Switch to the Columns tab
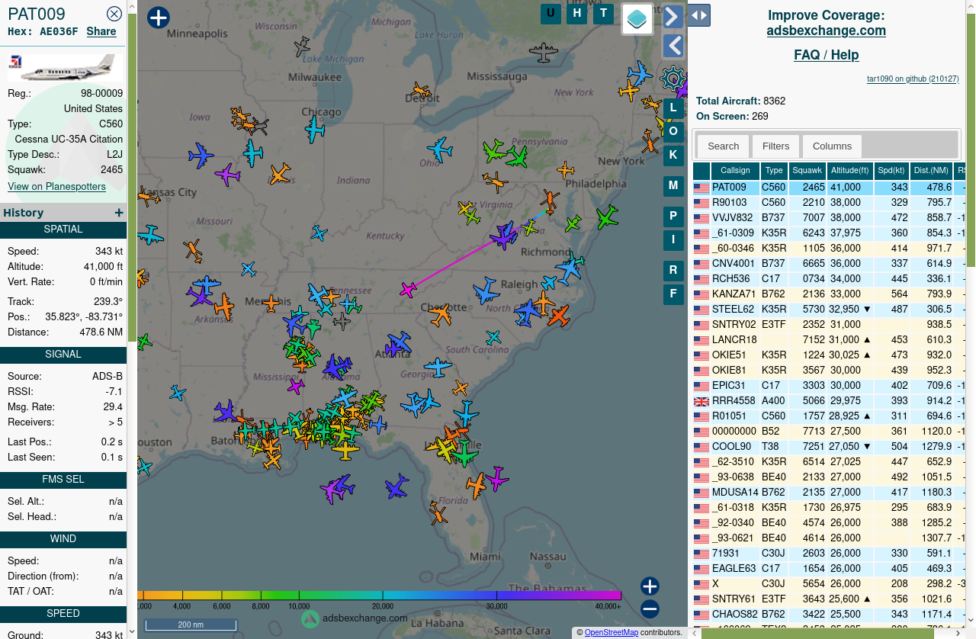The height and width of the screenshot is (639, 976). (x=832, y=146)
